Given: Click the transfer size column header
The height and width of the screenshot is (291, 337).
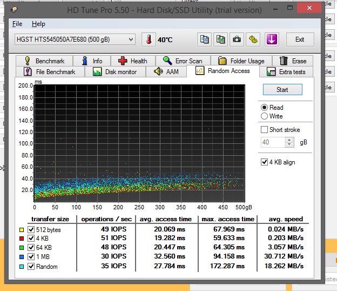Looking at the screenshot, I should point(50,219).
